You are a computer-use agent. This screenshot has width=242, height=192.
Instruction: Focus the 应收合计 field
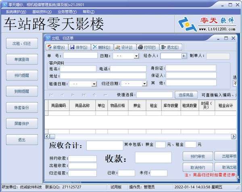[x=105, y=145]
